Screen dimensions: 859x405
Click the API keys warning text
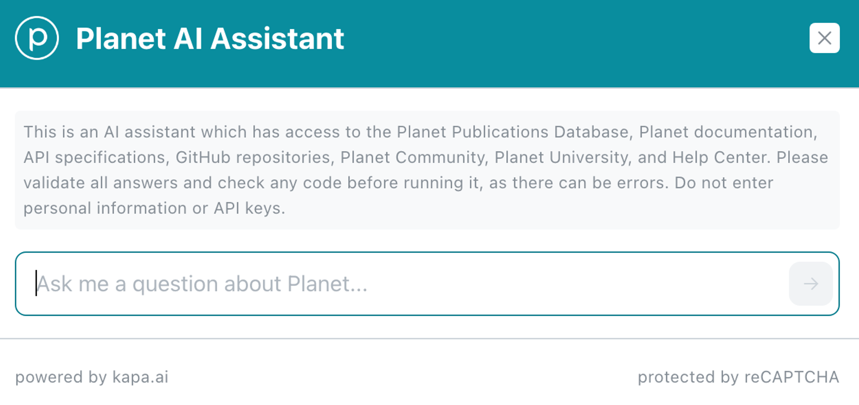(x=249, y=208)
